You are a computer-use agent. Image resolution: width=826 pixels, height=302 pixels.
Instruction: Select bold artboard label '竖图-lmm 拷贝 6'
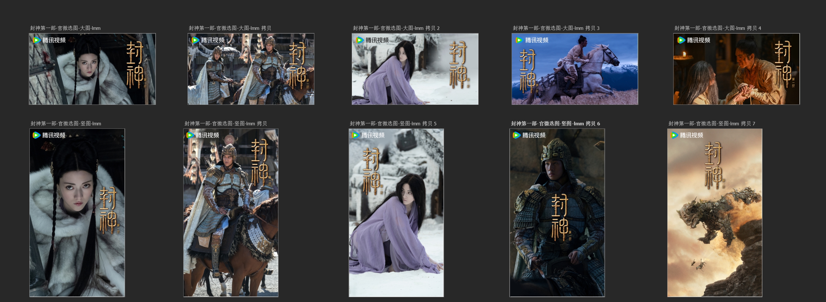click(x=555, y=123)
